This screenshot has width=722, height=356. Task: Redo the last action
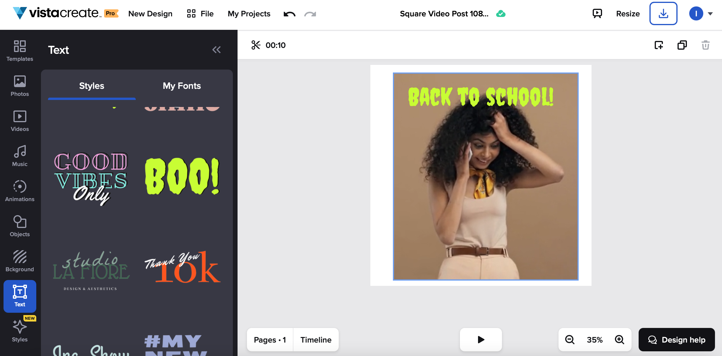(310, 14)
